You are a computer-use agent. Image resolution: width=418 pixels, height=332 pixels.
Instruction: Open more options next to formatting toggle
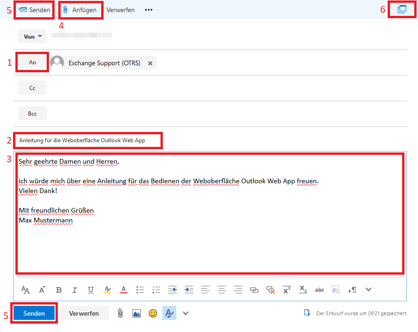coord(186,313)
